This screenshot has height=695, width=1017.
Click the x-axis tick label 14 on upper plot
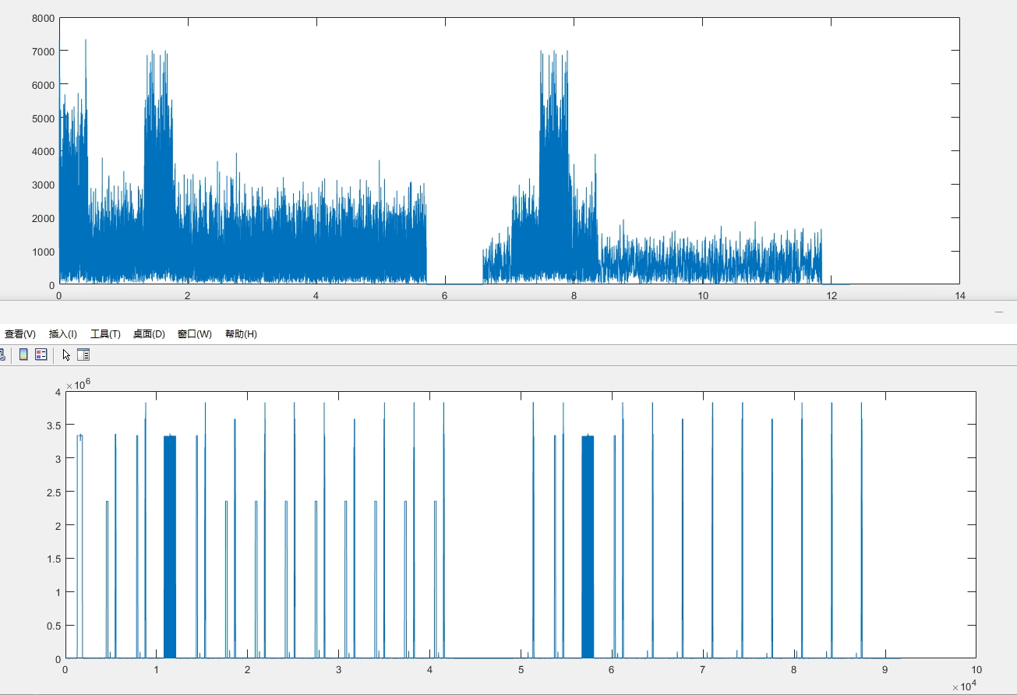(959, 296)
